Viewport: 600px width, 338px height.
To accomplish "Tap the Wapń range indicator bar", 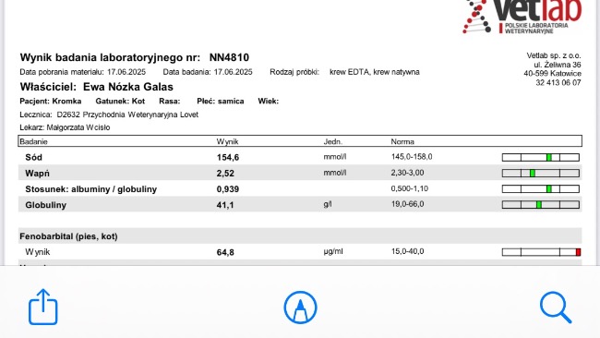I will pos(541,174).
